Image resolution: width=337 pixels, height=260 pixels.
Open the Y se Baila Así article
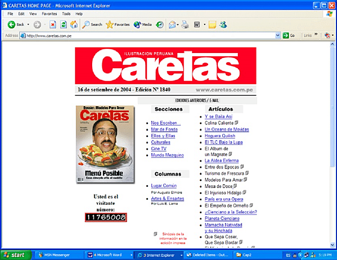point(218,116)
